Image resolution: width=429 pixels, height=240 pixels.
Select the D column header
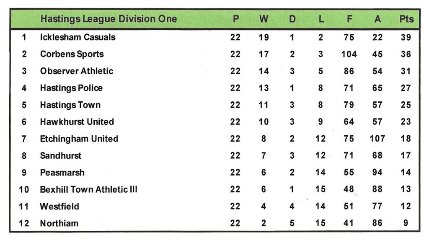[292, 19]
